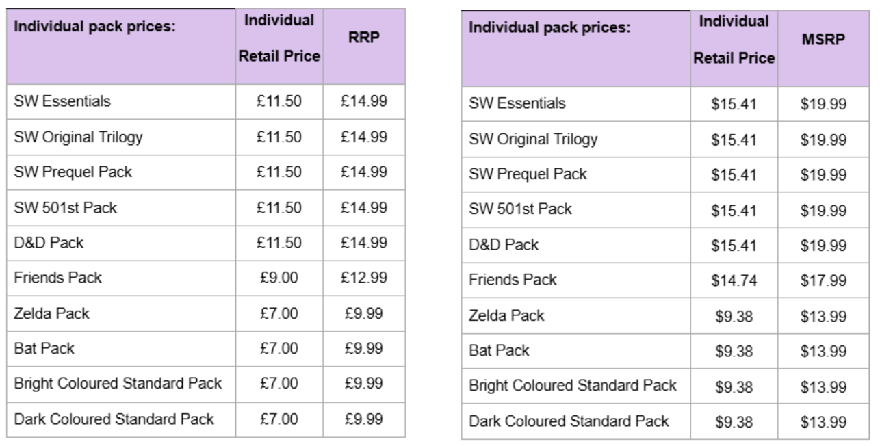Click the RRP column header

(364, 41)
